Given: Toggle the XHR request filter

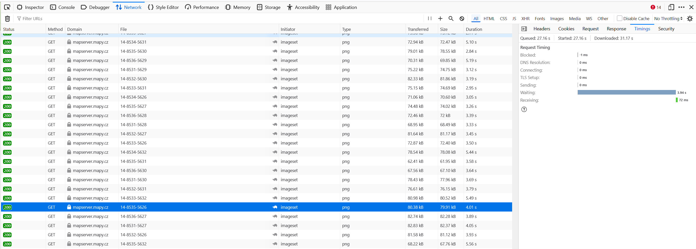Looking at the screenshot, I should (x=525, y=19).
